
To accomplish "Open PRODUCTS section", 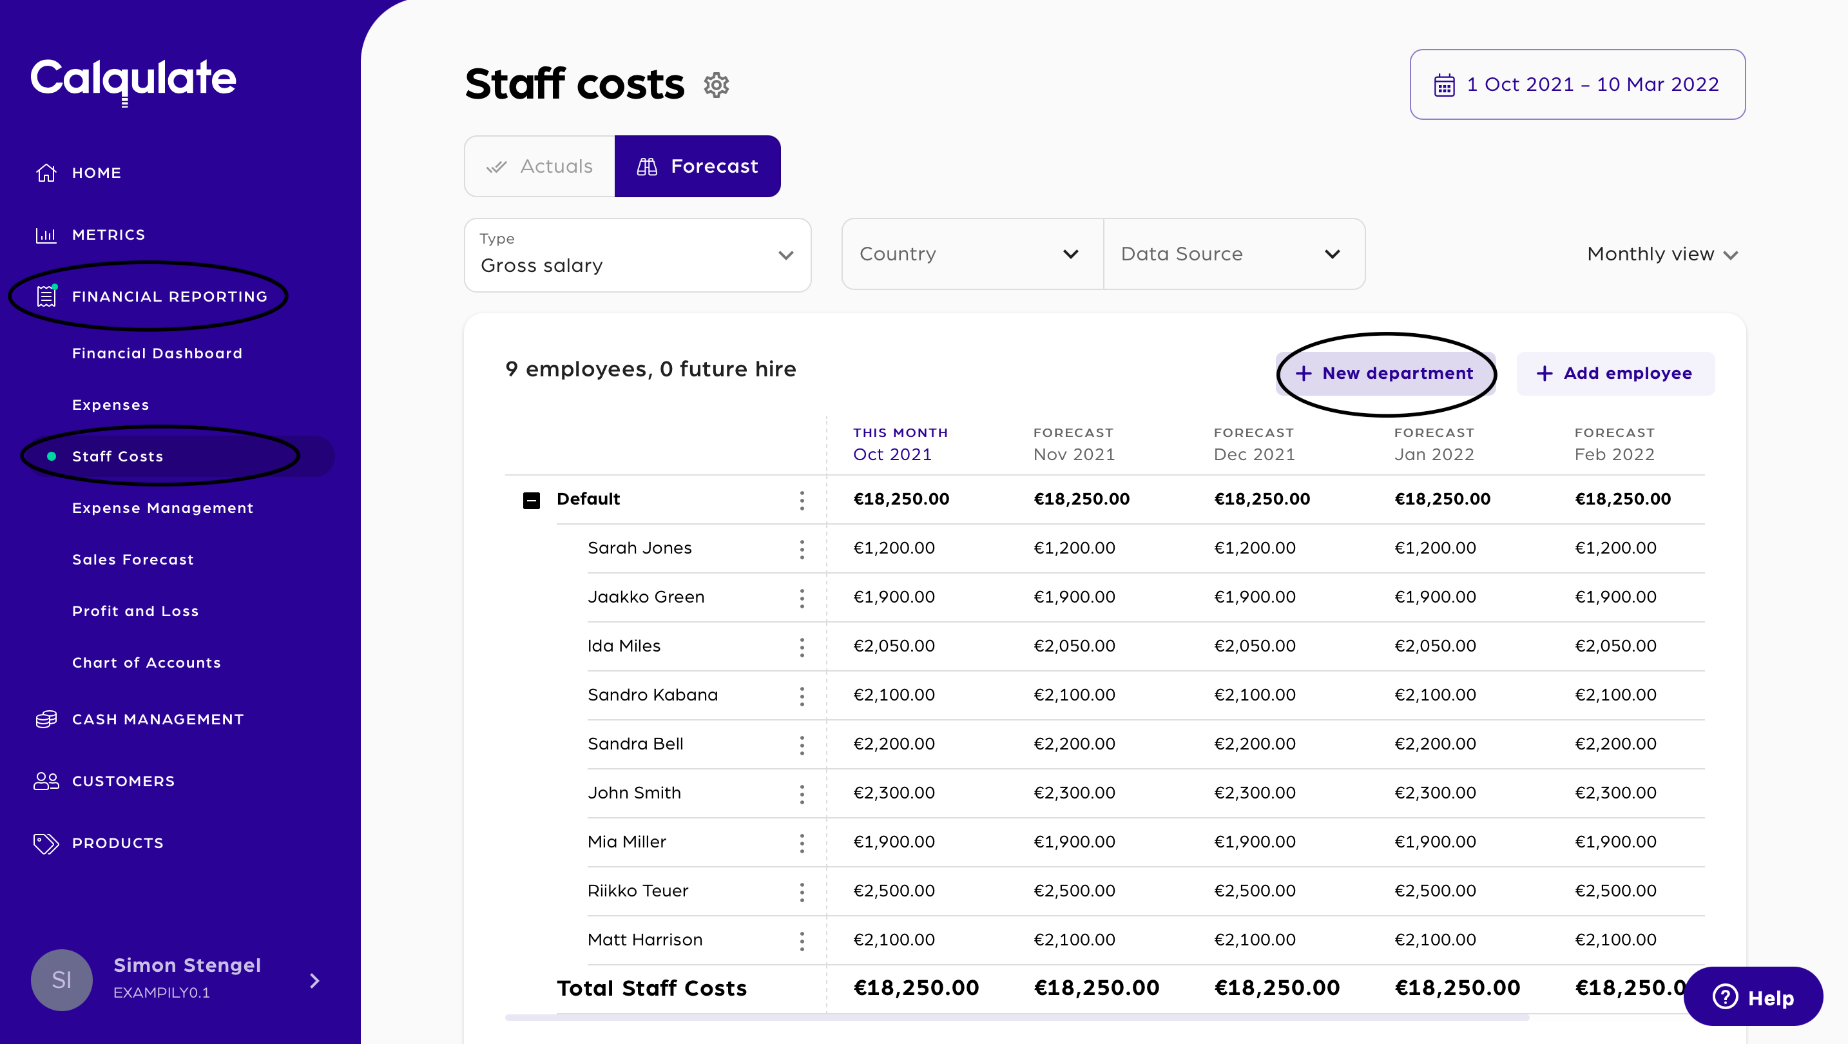I will pyautogui.click(x=118, y=843).
